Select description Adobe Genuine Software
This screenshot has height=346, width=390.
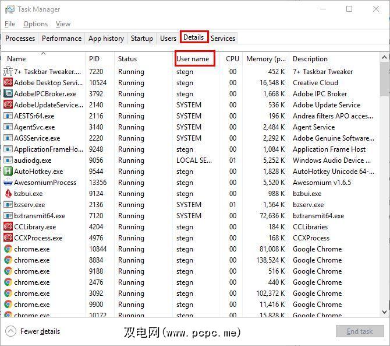pos(334,138)
